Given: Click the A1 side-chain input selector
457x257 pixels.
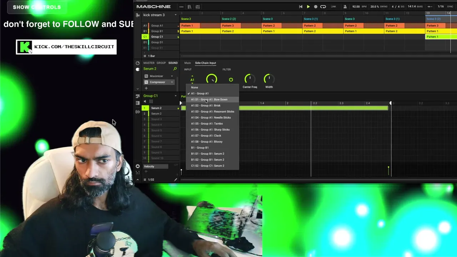Looking at the screenshot, I should click(192, 80).
